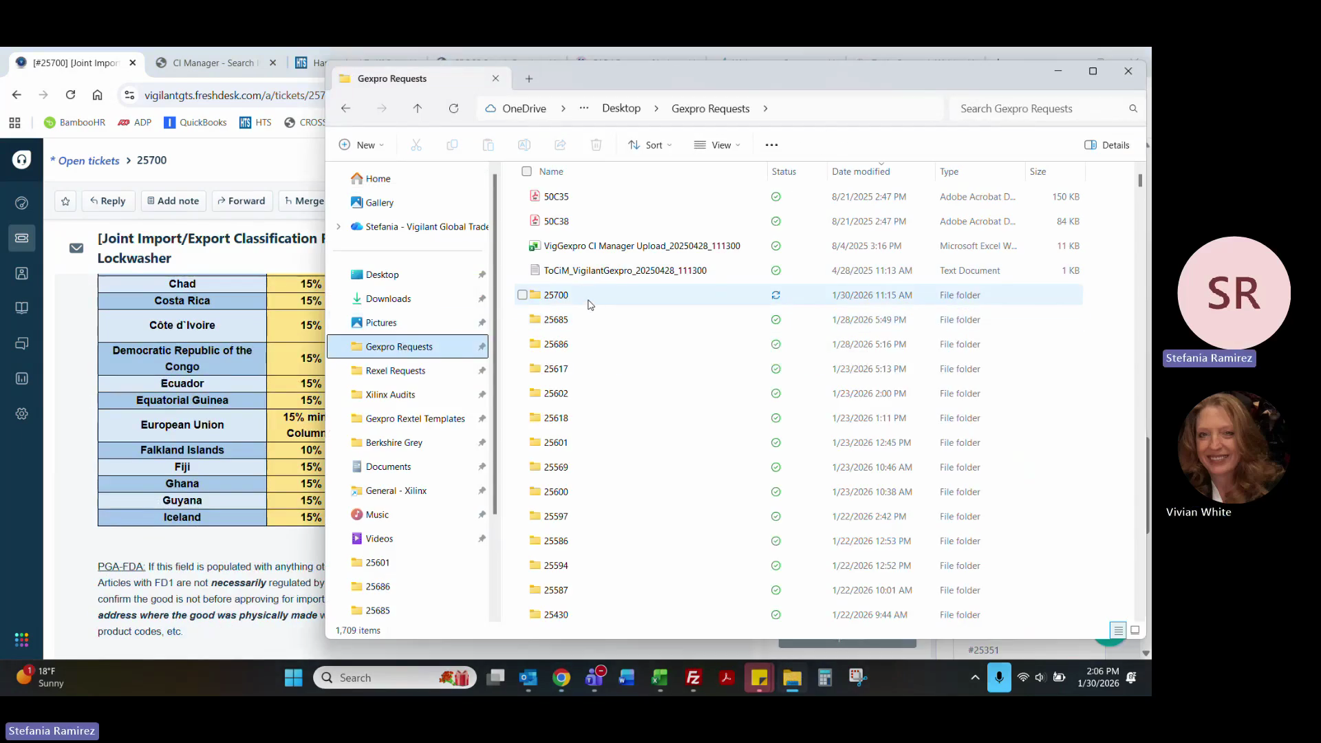Click the Delete trash icon in toolbar
This screenshot has height=743, width=1321.
(x=596, y=145)
